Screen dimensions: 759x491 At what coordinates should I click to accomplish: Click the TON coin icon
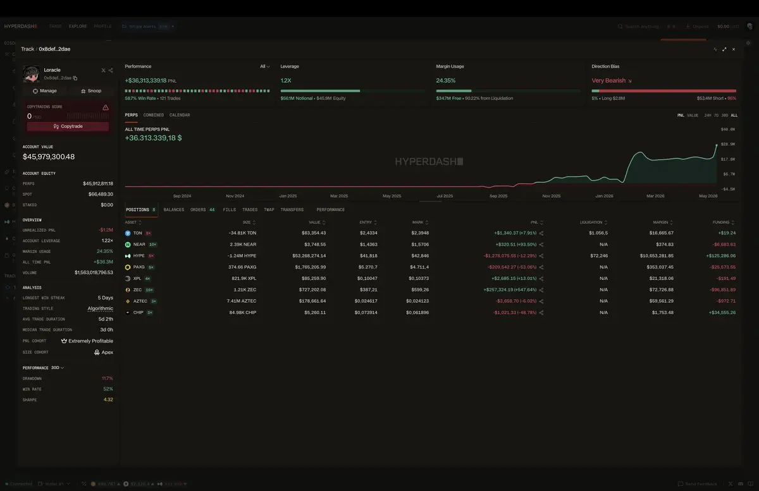tap(128, 233)
